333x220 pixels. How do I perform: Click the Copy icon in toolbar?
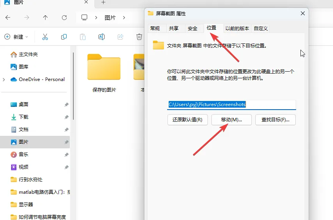64,37
